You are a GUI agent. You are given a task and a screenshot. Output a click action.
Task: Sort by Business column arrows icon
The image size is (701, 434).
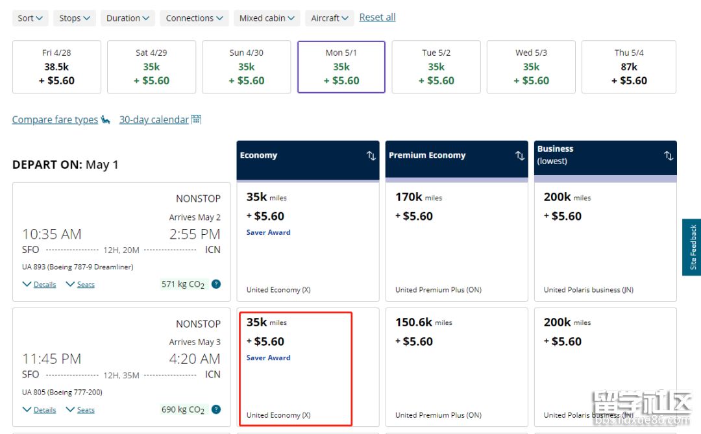coord(669,156)
